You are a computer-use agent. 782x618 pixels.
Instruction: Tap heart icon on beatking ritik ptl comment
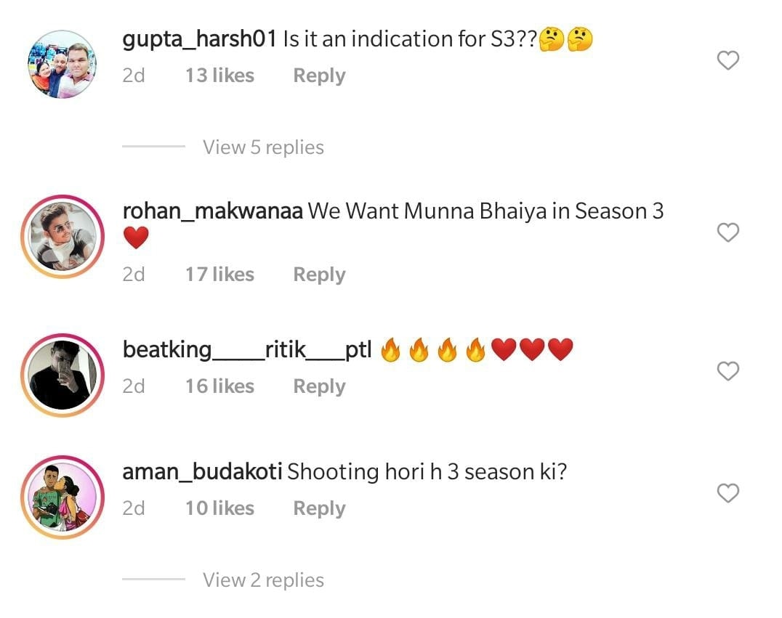coord(727,371)
